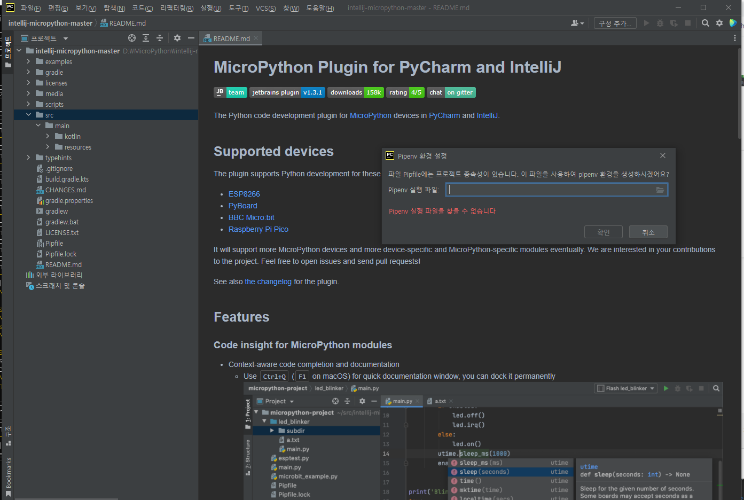Open the Raspberry Pi Pico link
Viewport: 744px width, 500px height.
pyautogui.click(x=259, y=229)
